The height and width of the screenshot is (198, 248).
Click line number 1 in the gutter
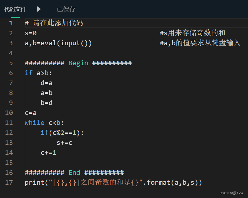coord(11,23)
